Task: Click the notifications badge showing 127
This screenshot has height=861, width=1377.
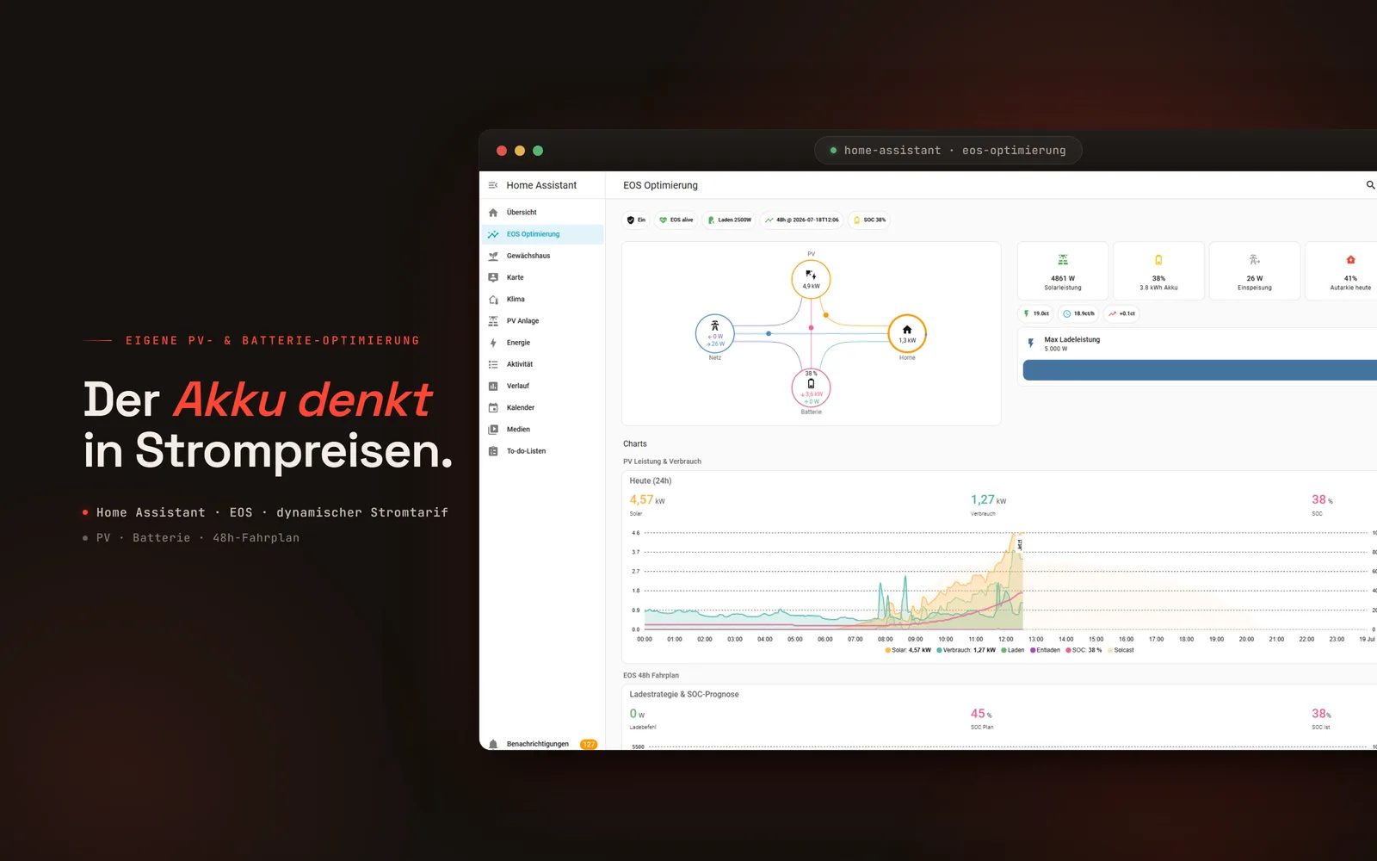Action: 589,744
